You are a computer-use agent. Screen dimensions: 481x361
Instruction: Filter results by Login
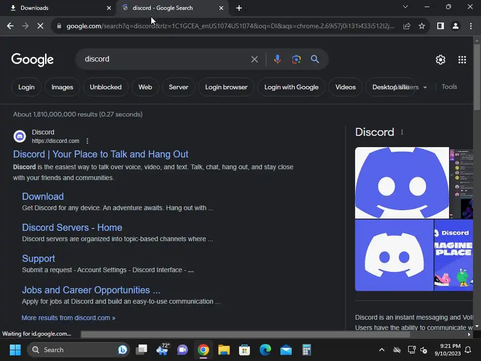coord(26,87)
